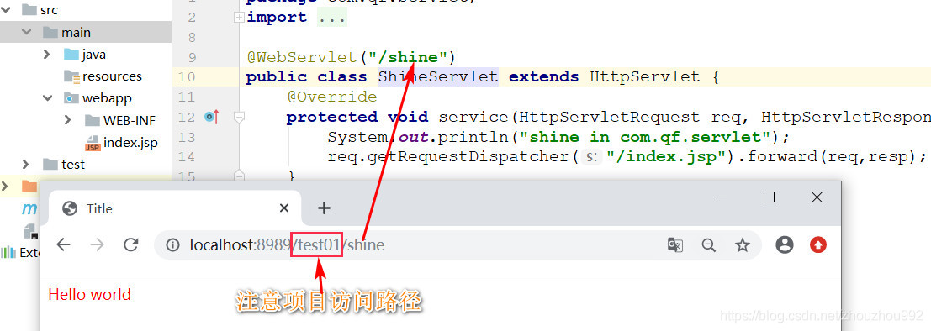Click the browser back arrow
This screenshot has height=331, width=931.
click(x=64, y=245)
